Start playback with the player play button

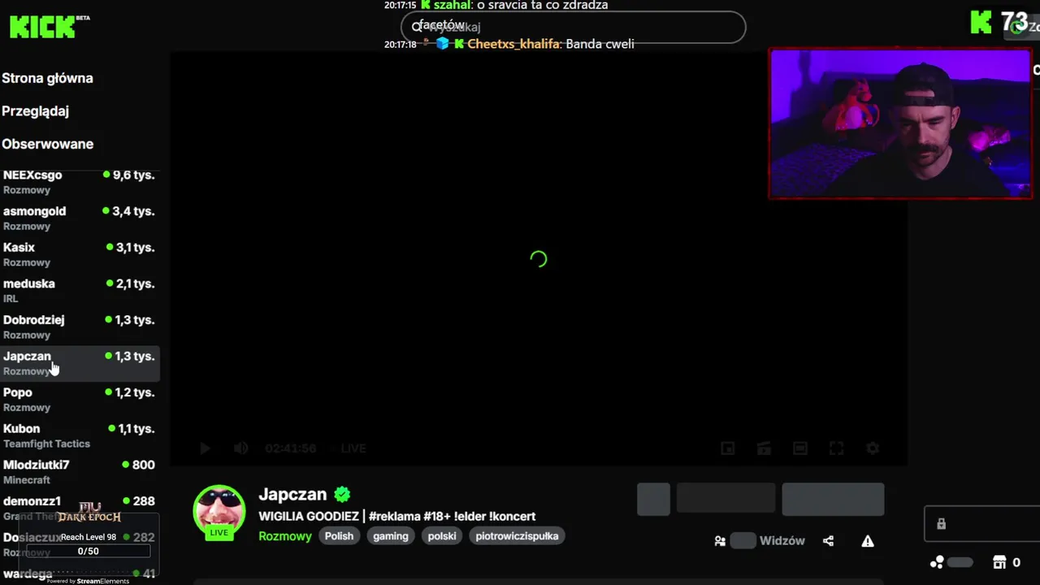(x=205, y=448)
